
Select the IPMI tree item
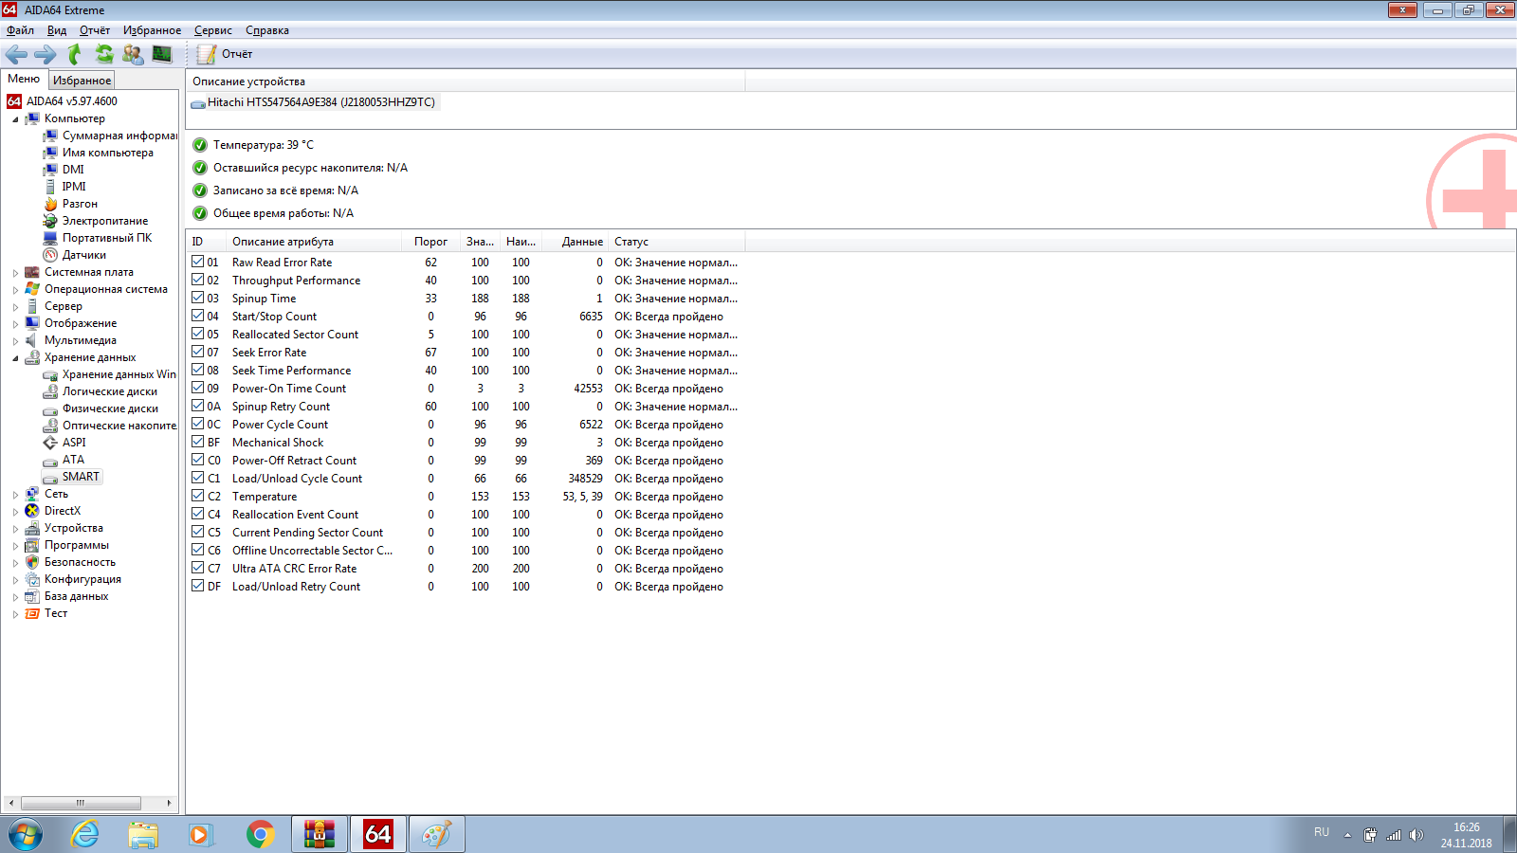(73, 187)
